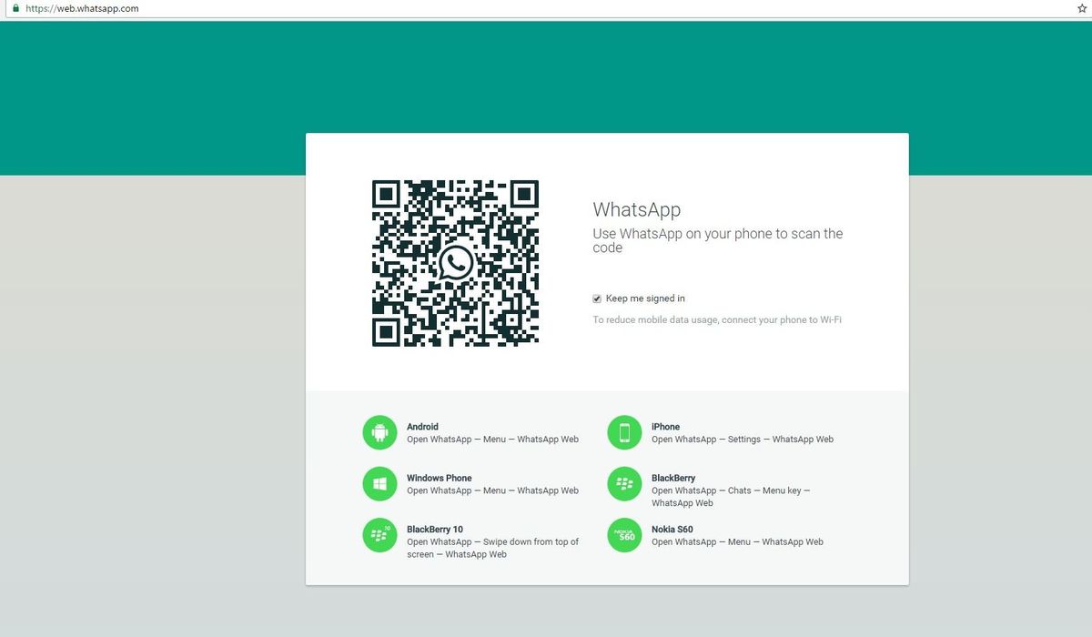Click the Nokia S60 icon
This screenshot has height=637, width=1092.
pyautogui.click(x=624, y=535)
